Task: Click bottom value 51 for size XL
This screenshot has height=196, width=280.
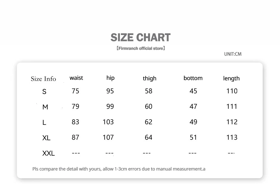Action: pos(193,137)
